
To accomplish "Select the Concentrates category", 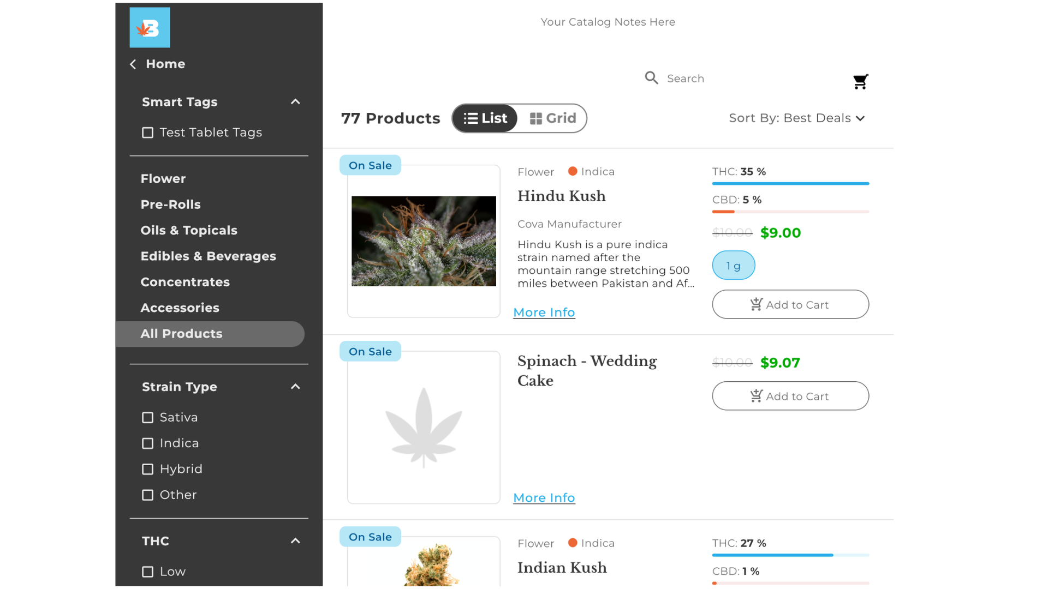I will [x=185, y=282].
